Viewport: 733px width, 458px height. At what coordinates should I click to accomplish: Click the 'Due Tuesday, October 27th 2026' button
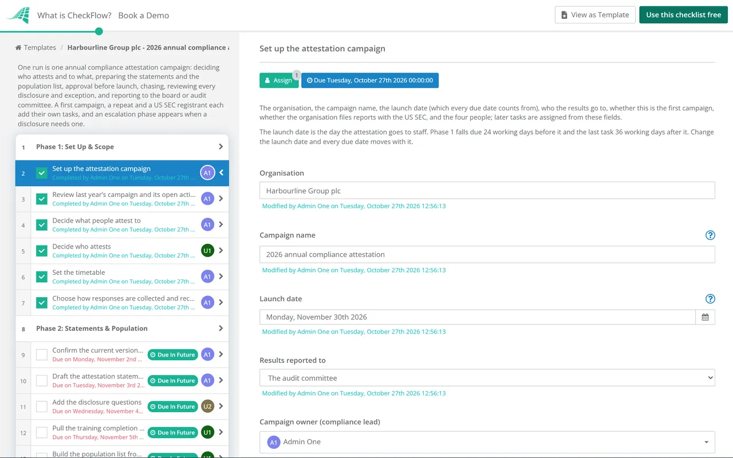[x=370, y=81]
